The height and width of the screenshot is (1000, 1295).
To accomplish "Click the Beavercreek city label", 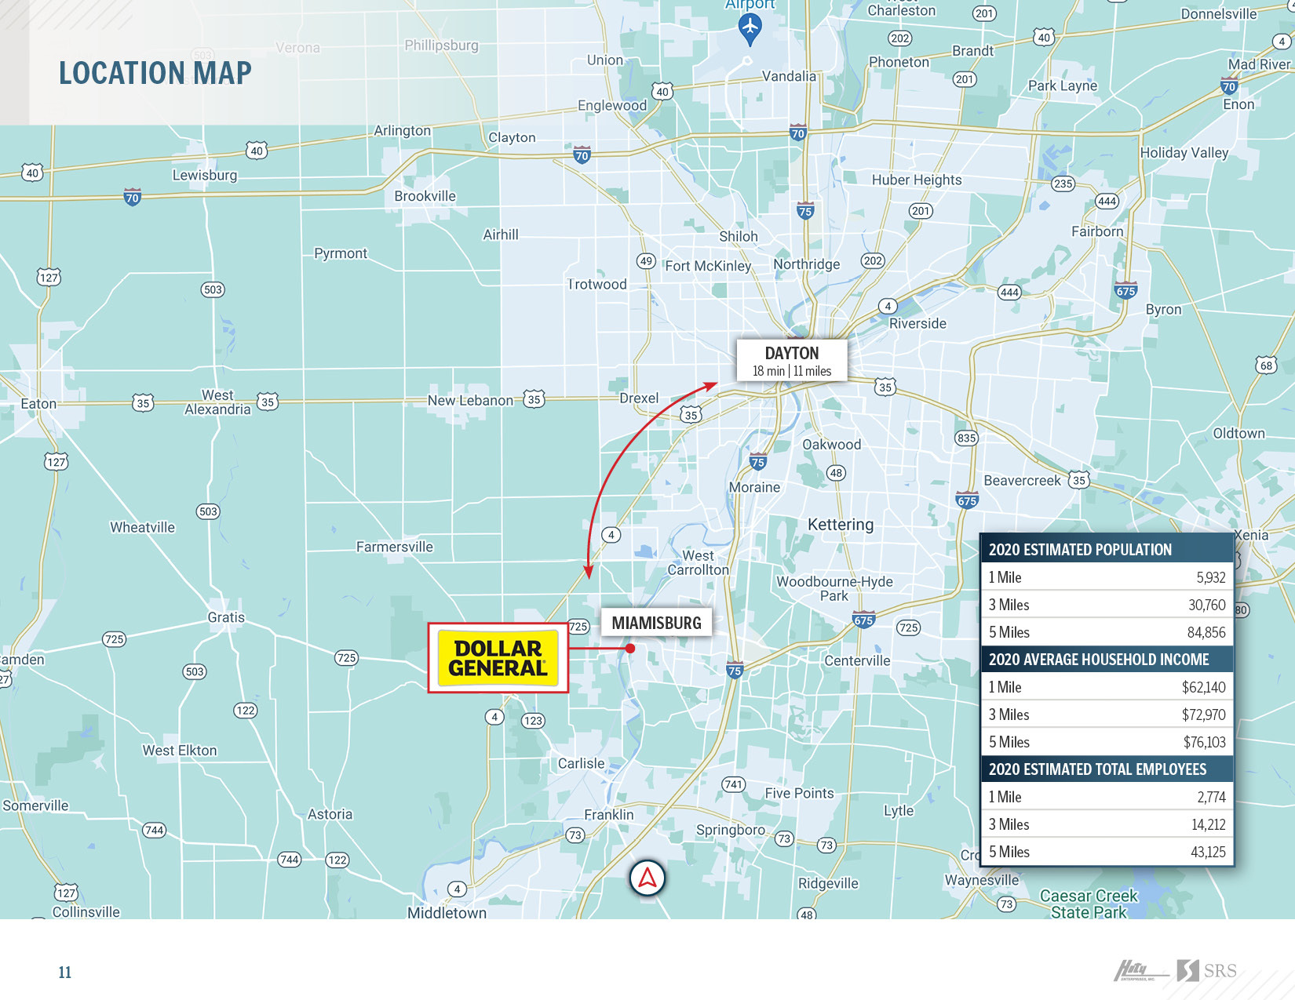I will (x=1022, y=480).
